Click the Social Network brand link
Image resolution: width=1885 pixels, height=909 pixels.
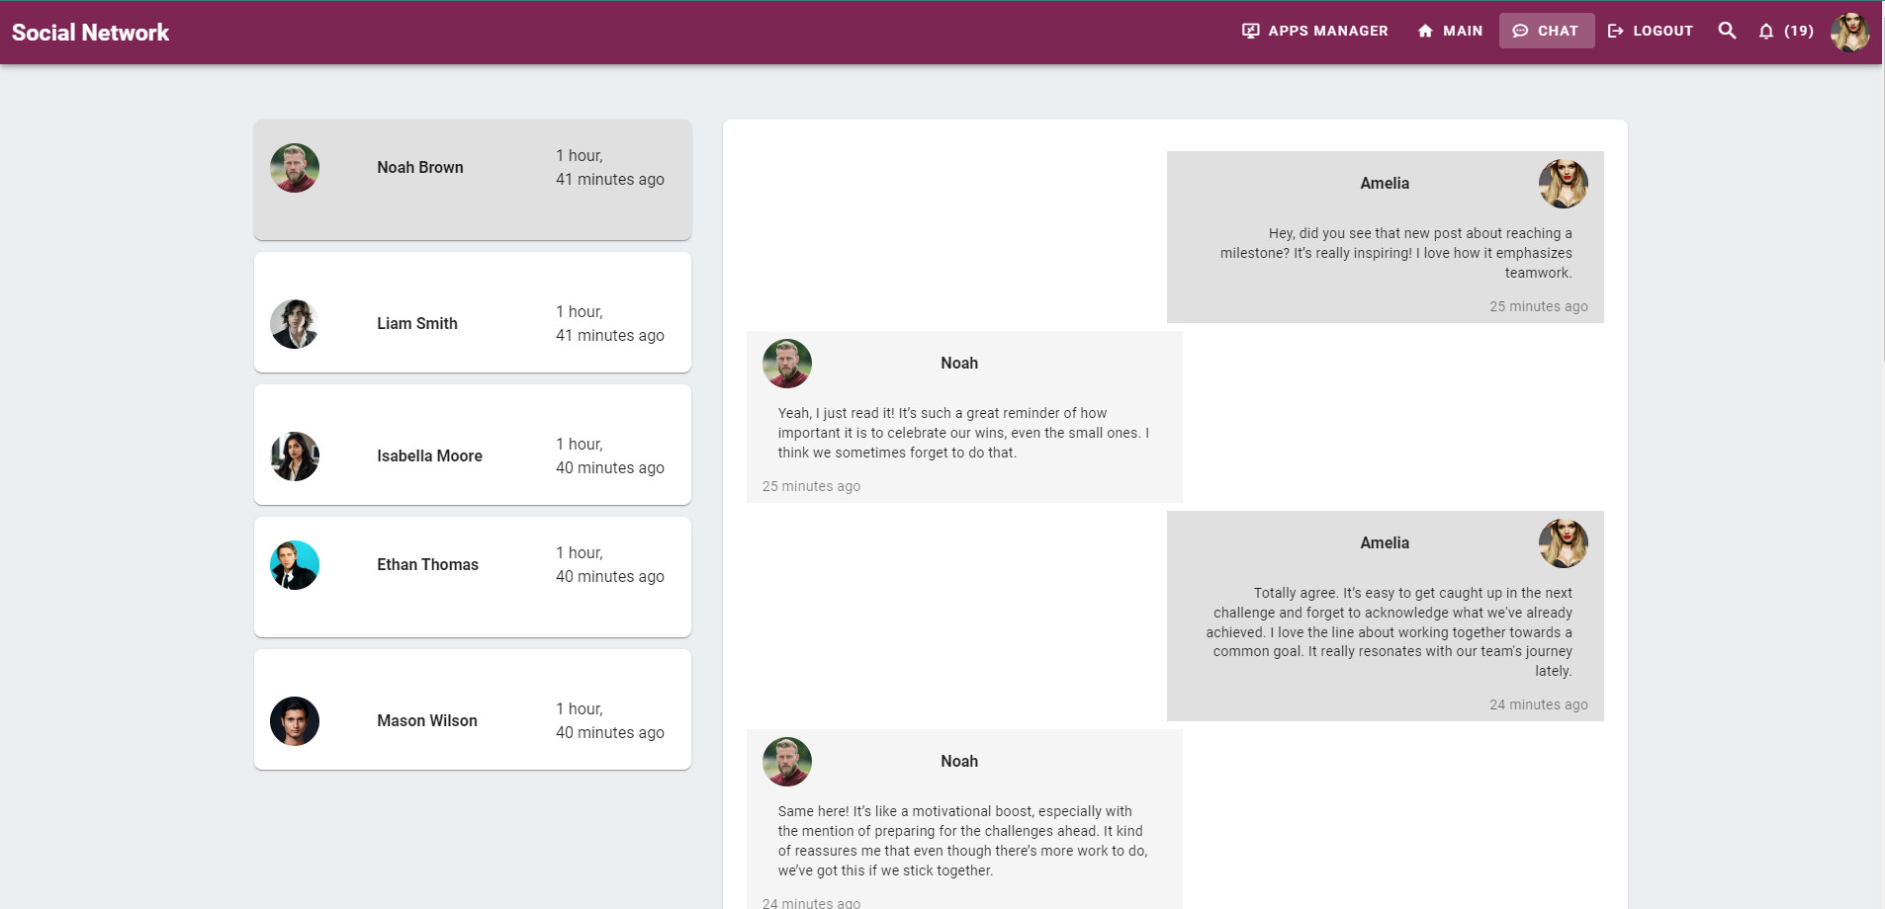pos(90,32)
